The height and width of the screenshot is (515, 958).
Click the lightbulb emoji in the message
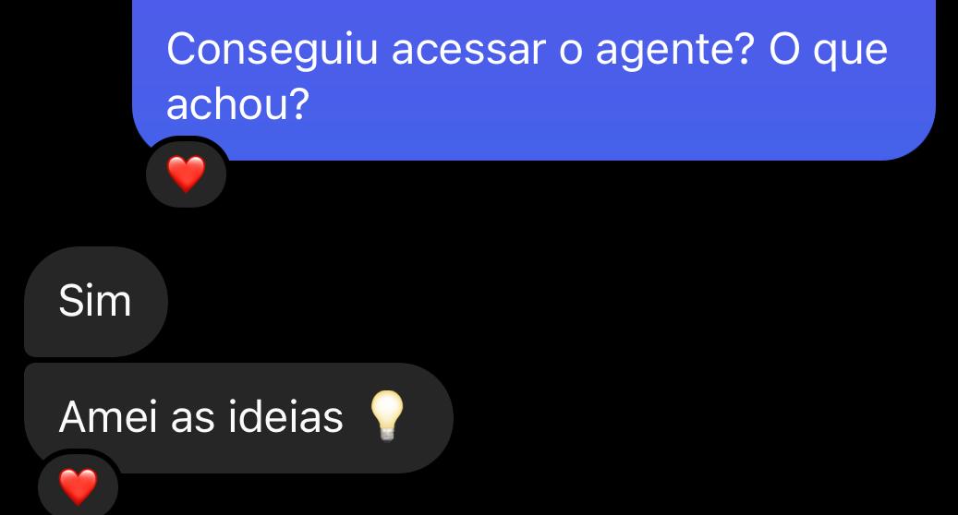[387, 416]
